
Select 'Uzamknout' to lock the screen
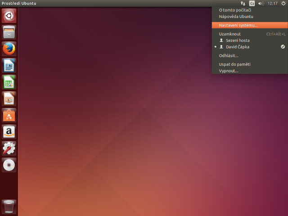click(x=250, y=34)
